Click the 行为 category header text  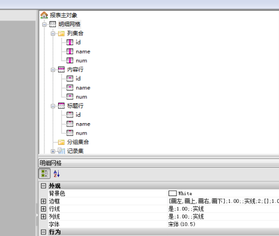(x=55, y=232)
